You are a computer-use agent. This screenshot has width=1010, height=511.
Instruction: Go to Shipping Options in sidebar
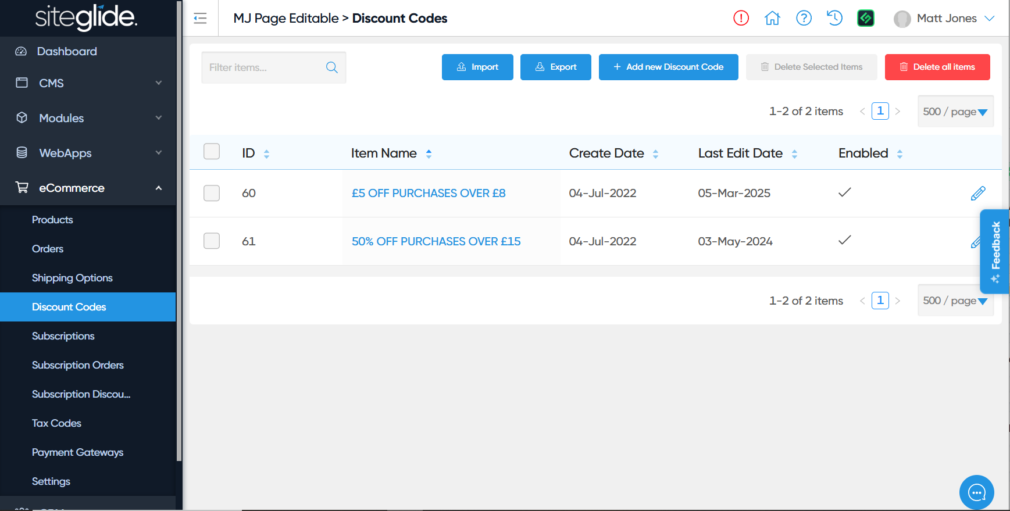click(x=72, y=278)
